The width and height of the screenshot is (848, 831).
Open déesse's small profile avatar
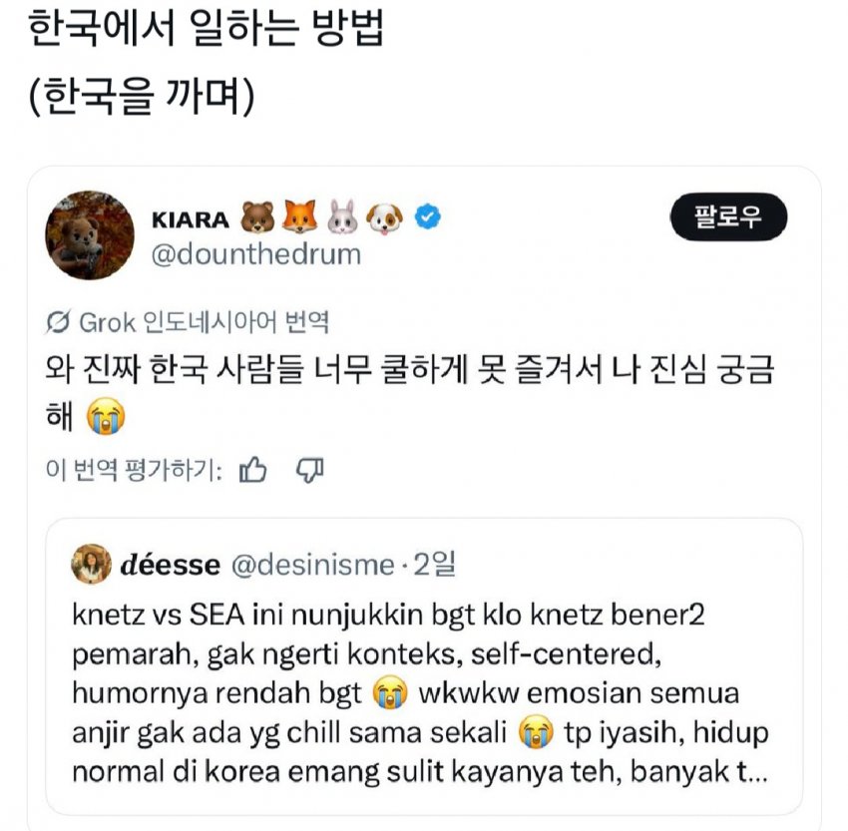[91, 564]
